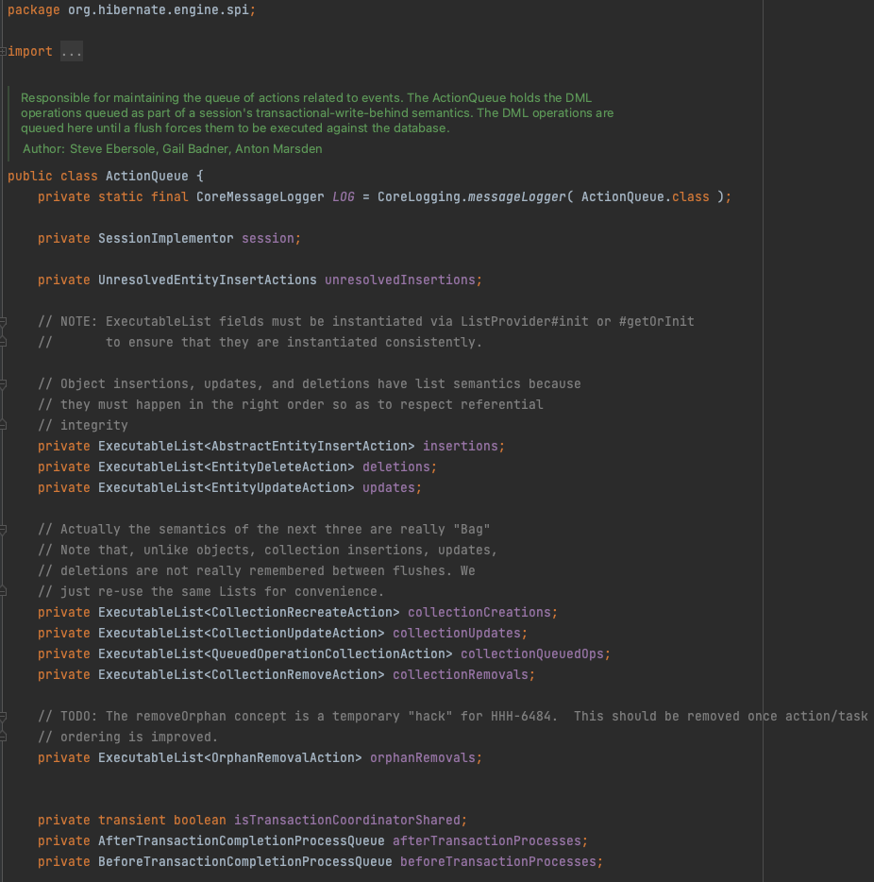Click the AbstractEntityInsertAction generic type
This screenshot has width=874, height=882.
click(x=310, y=446)
